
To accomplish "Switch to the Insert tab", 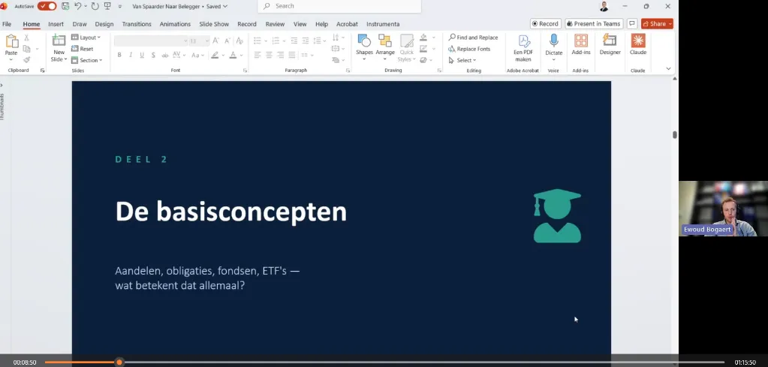I will (x=56, y=24).
